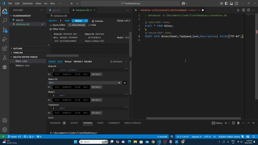Open the INSERT INTO statement menu
The height and width of the screenshot is (145, 258).
pos(55,62)
